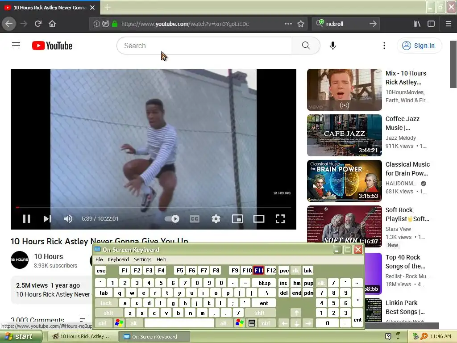This screenshot has height=343, width=457.
Task: Click the bksp key
Action: 264,283
